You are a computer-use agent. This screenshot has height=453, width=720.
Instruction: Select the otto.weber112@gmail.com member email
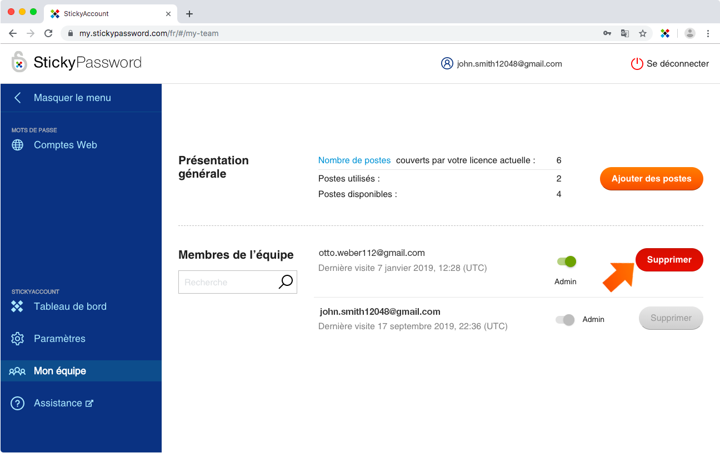372,253
